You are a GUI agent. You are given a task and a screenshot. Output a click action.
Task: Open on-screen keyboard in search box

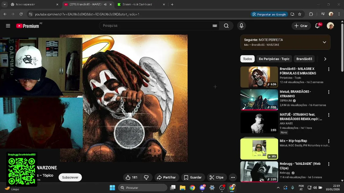click(215, 26)
